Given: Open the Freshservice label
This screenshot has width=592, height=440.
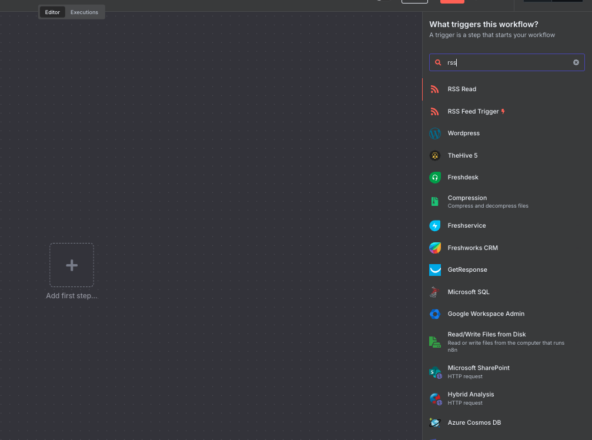Looking at the screenshot, I should click(x=467, y=225).
